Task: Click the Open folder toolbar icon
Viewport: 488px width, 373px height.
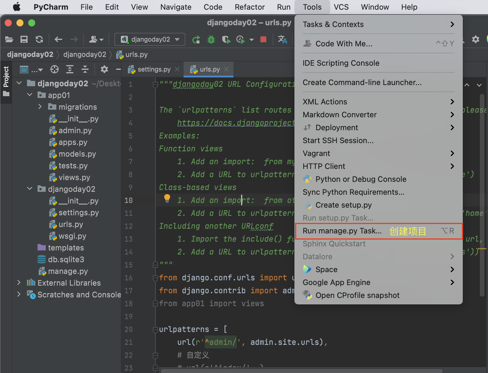Action: (x=9, y=39)
